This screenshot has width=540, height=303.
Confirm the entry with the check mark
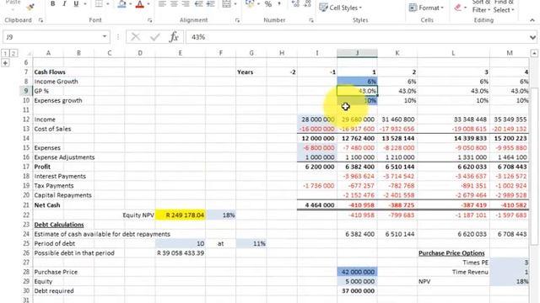tap(155, 37)
